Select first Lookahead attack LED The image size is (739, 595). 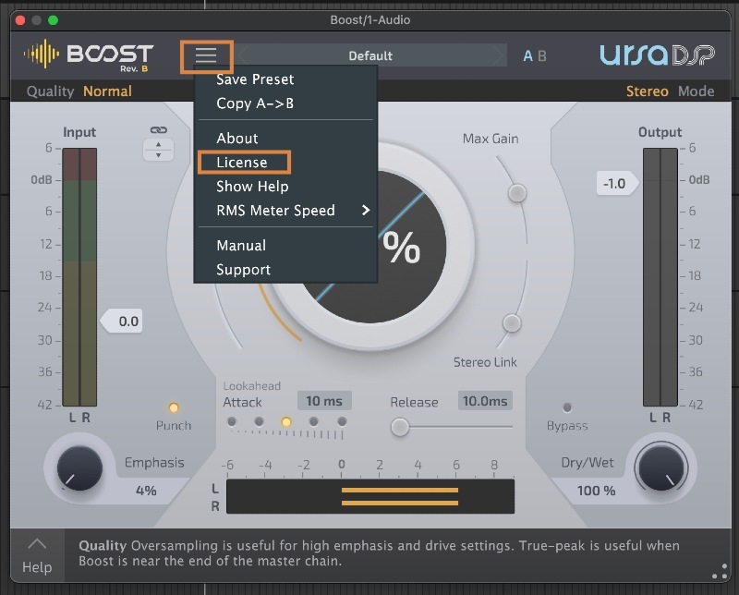[232, 421]
